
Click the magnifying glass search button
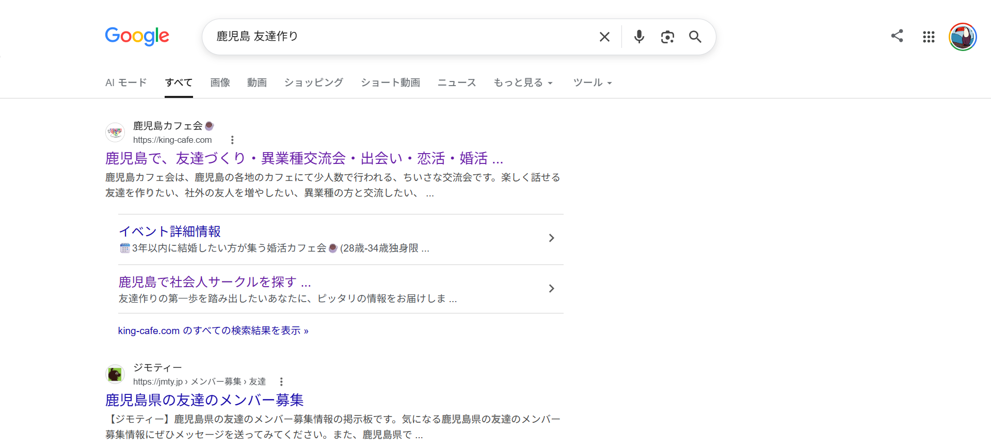point(695,37)
